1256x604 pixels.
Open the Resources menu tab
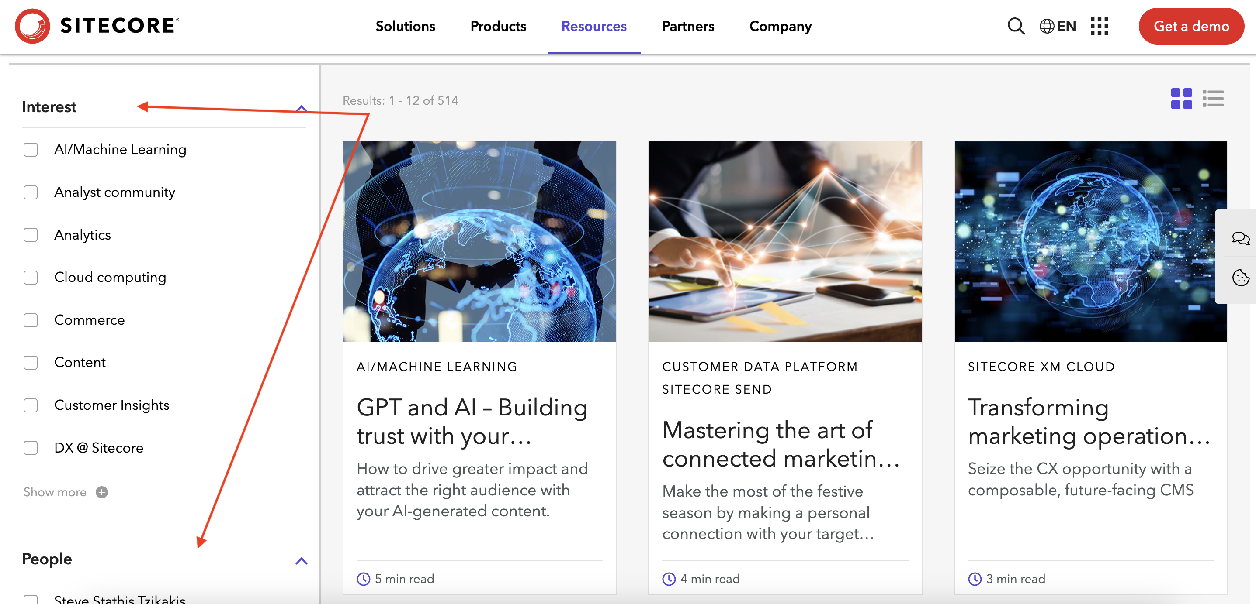tap(594, 26)
